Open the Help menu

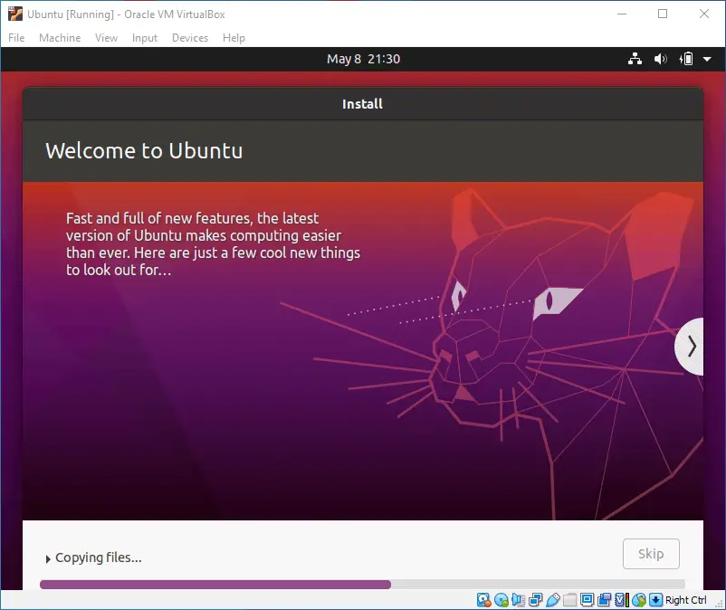pyautogui.click(x=234, y=38)
